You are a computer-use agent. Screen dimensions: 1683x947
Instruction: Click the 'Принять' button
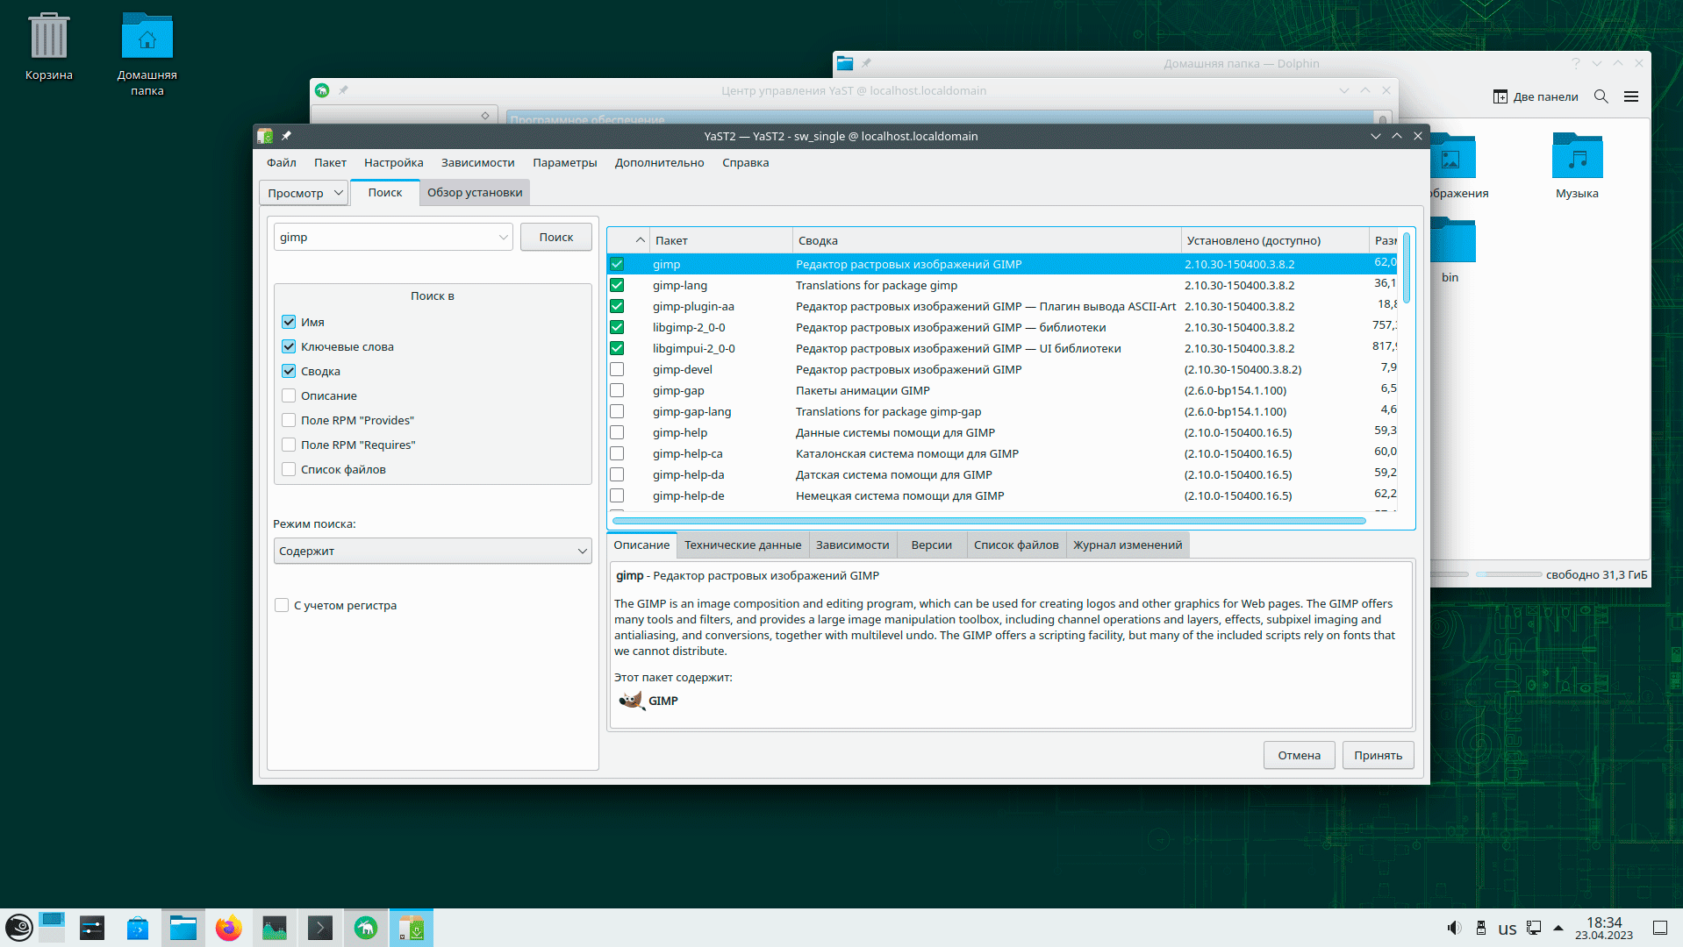(x=1377, y=755)
